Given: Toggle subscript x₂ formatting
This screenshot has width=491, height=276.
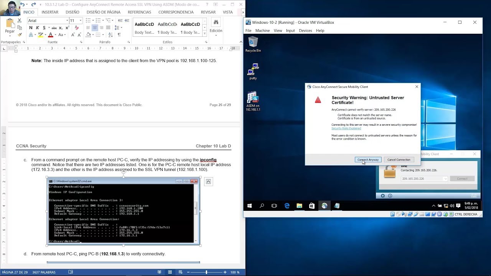Looking at the screenshot, I should pyautogui.click(x=61, y=28).
